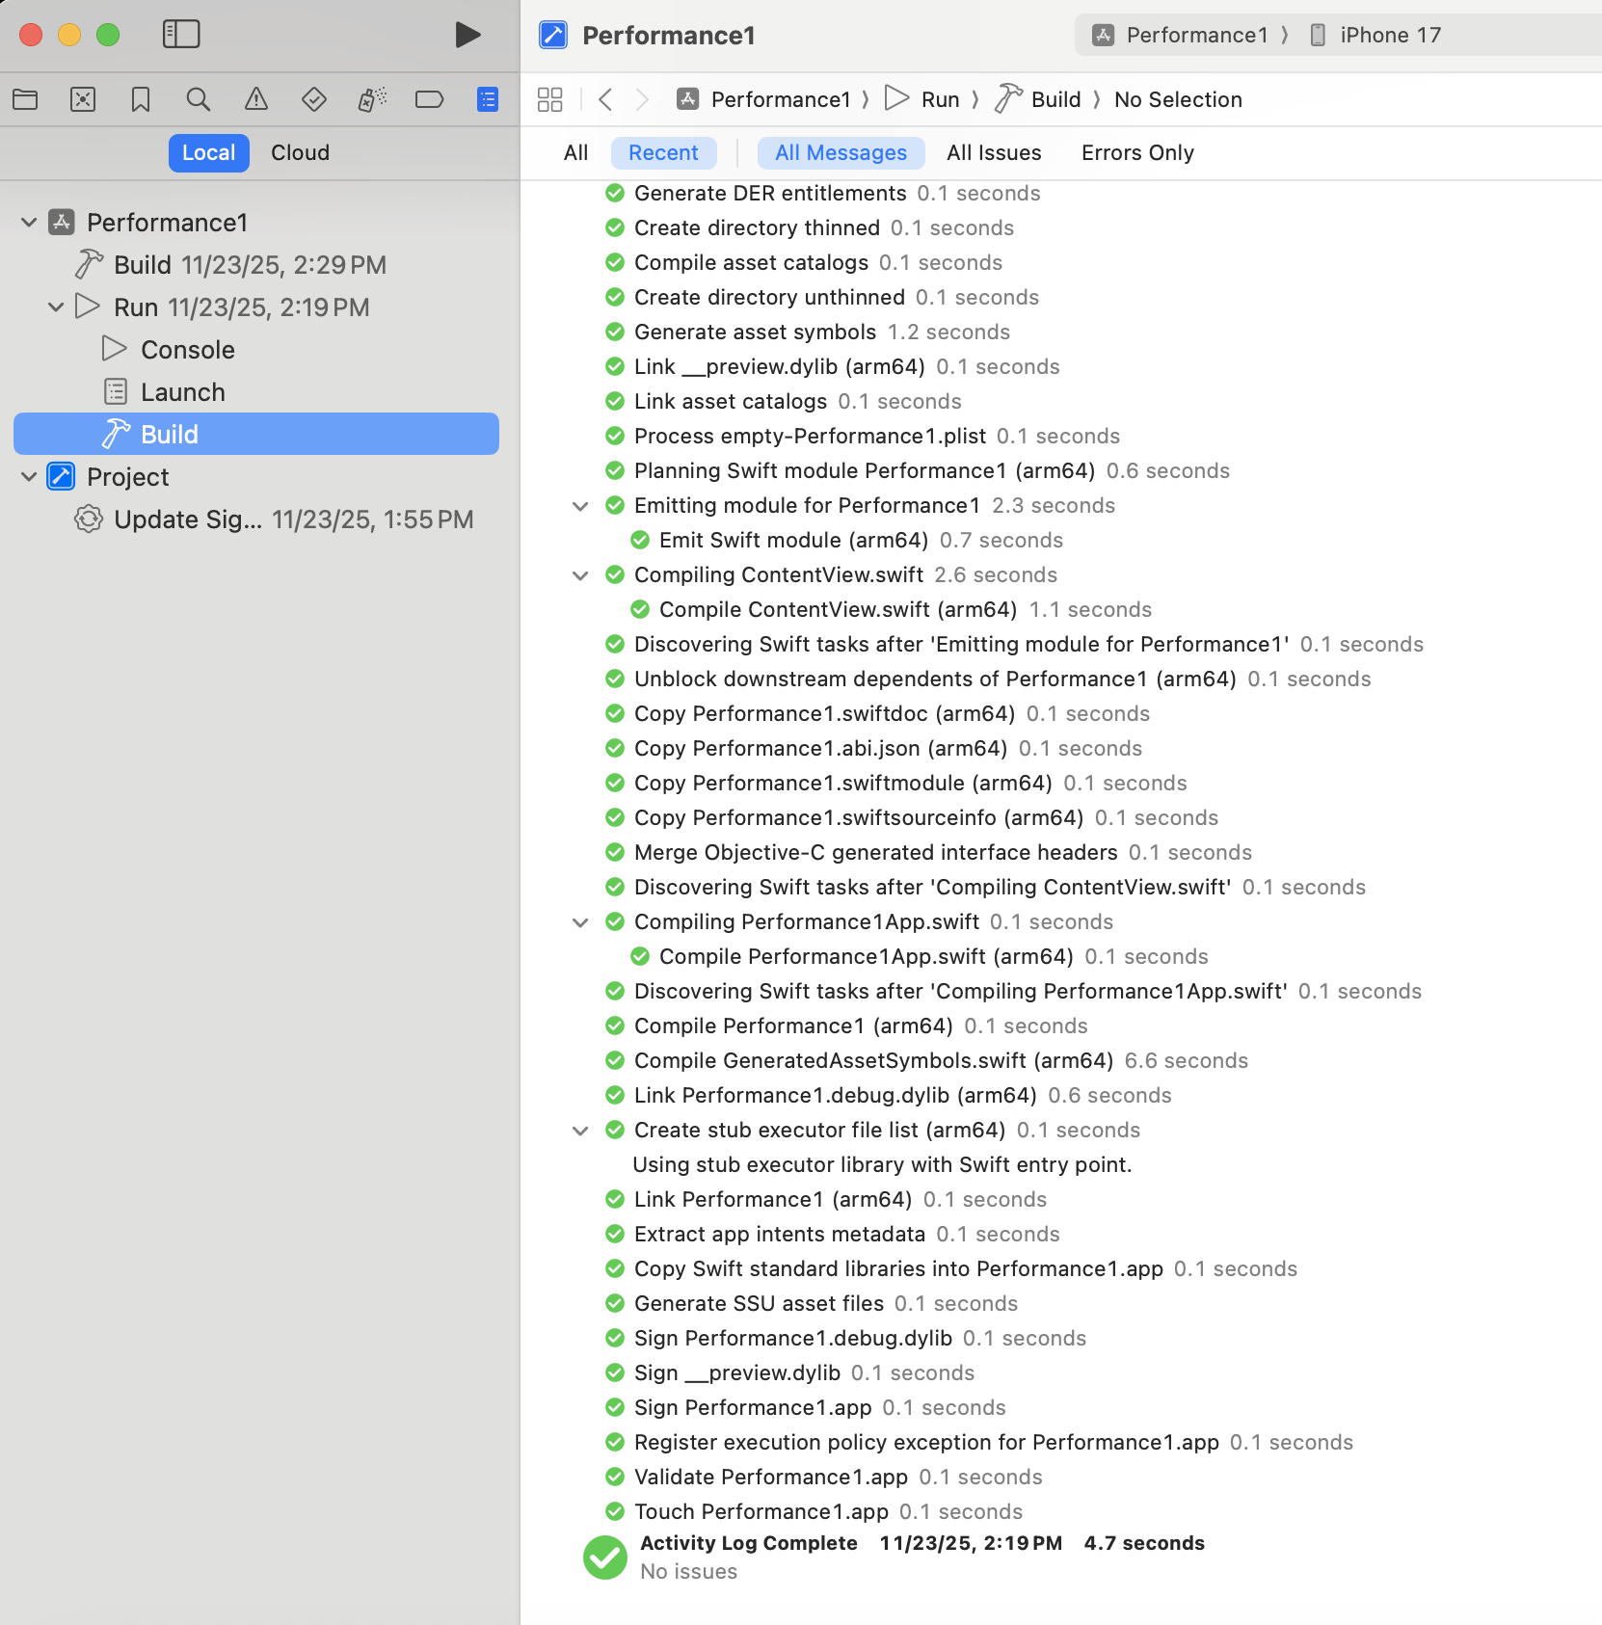Select the All Messages filter
Screen dimensions: 1602x1625
click(x=841, y=153)
